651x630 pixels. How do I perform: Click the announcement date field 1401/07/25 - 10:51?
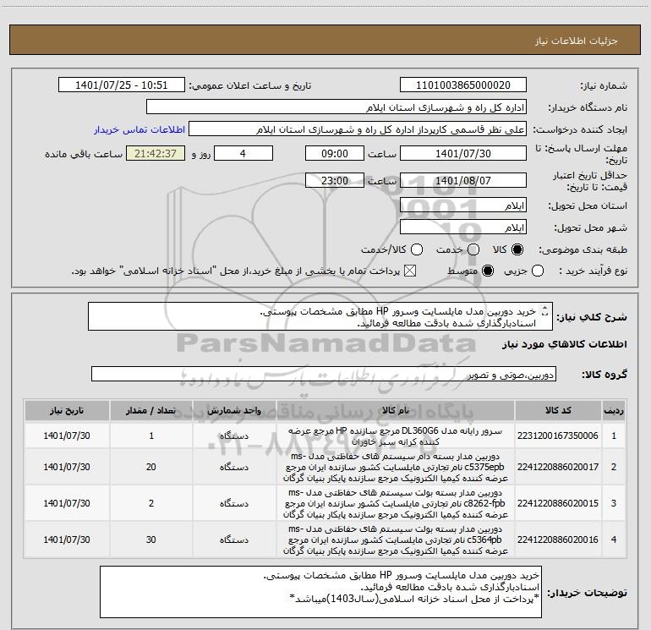tap(121, 85)
